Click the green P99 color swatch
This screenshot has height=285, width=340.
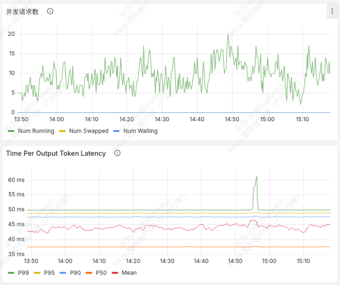click(11, 273)
